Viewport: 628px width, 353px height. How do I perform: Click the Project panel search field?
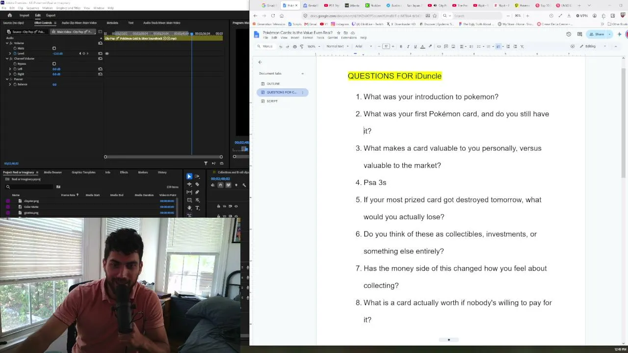tap(29, 187)
